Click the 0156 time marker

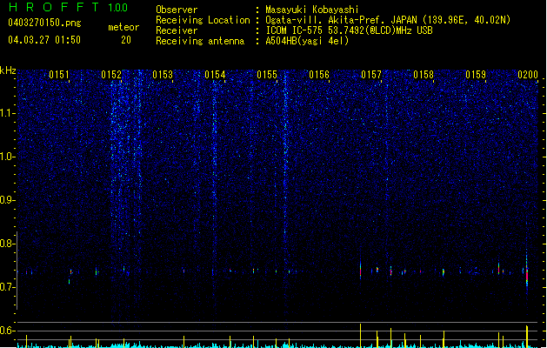(x=319, y=75)
